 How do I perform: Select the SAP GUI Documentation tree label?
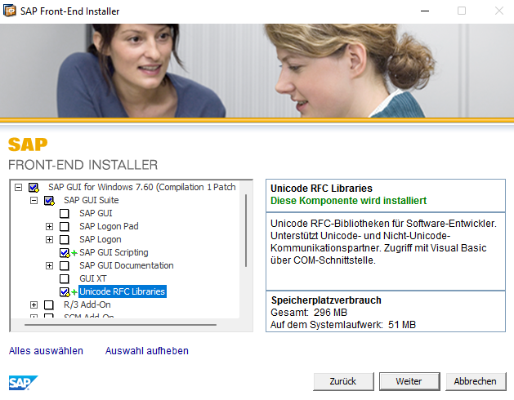click(126, 265)
